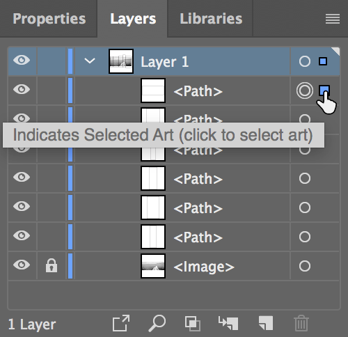Click the Collect for Export icon

[121, 323]
